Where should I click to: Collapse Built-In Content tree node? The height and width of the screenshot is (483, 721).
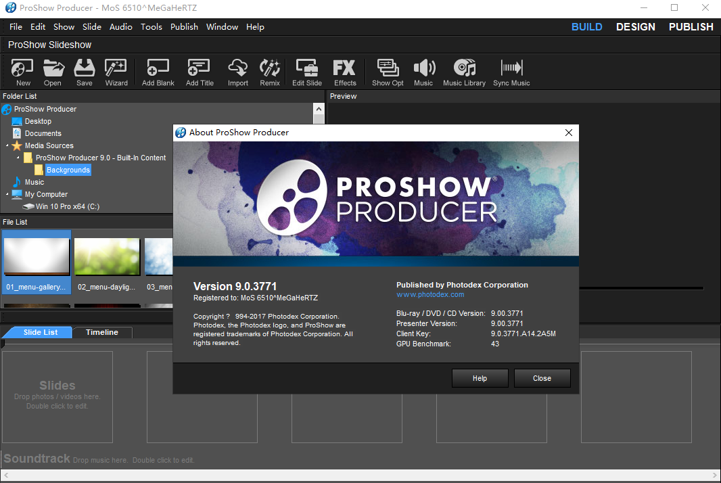(18, 158)
